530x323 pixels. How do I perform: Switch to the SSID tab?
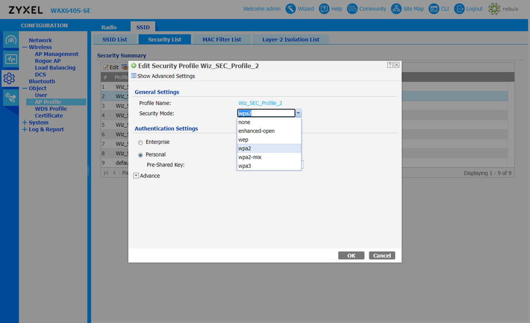coord(143,27)
